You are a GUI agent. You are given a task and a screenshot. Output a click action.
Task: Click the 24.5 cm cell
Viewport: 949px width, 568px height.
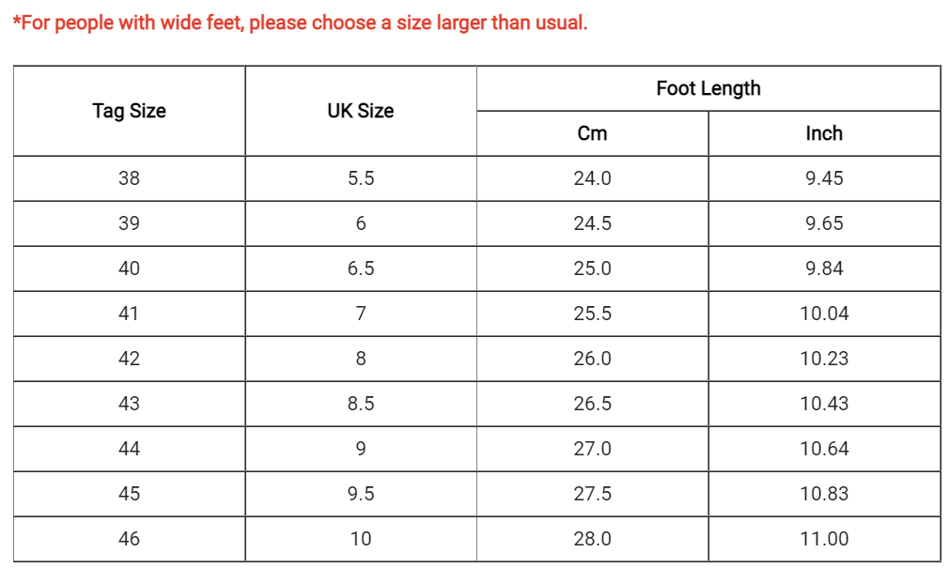click(x=593, y=223)
